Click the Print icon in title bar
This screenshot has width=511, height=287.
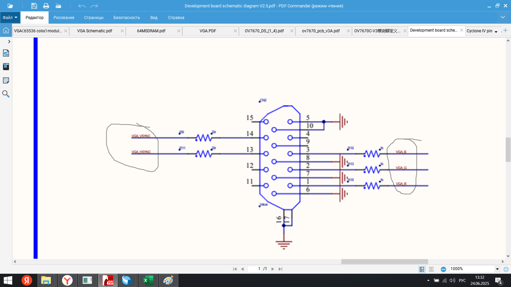click(46, 6)
